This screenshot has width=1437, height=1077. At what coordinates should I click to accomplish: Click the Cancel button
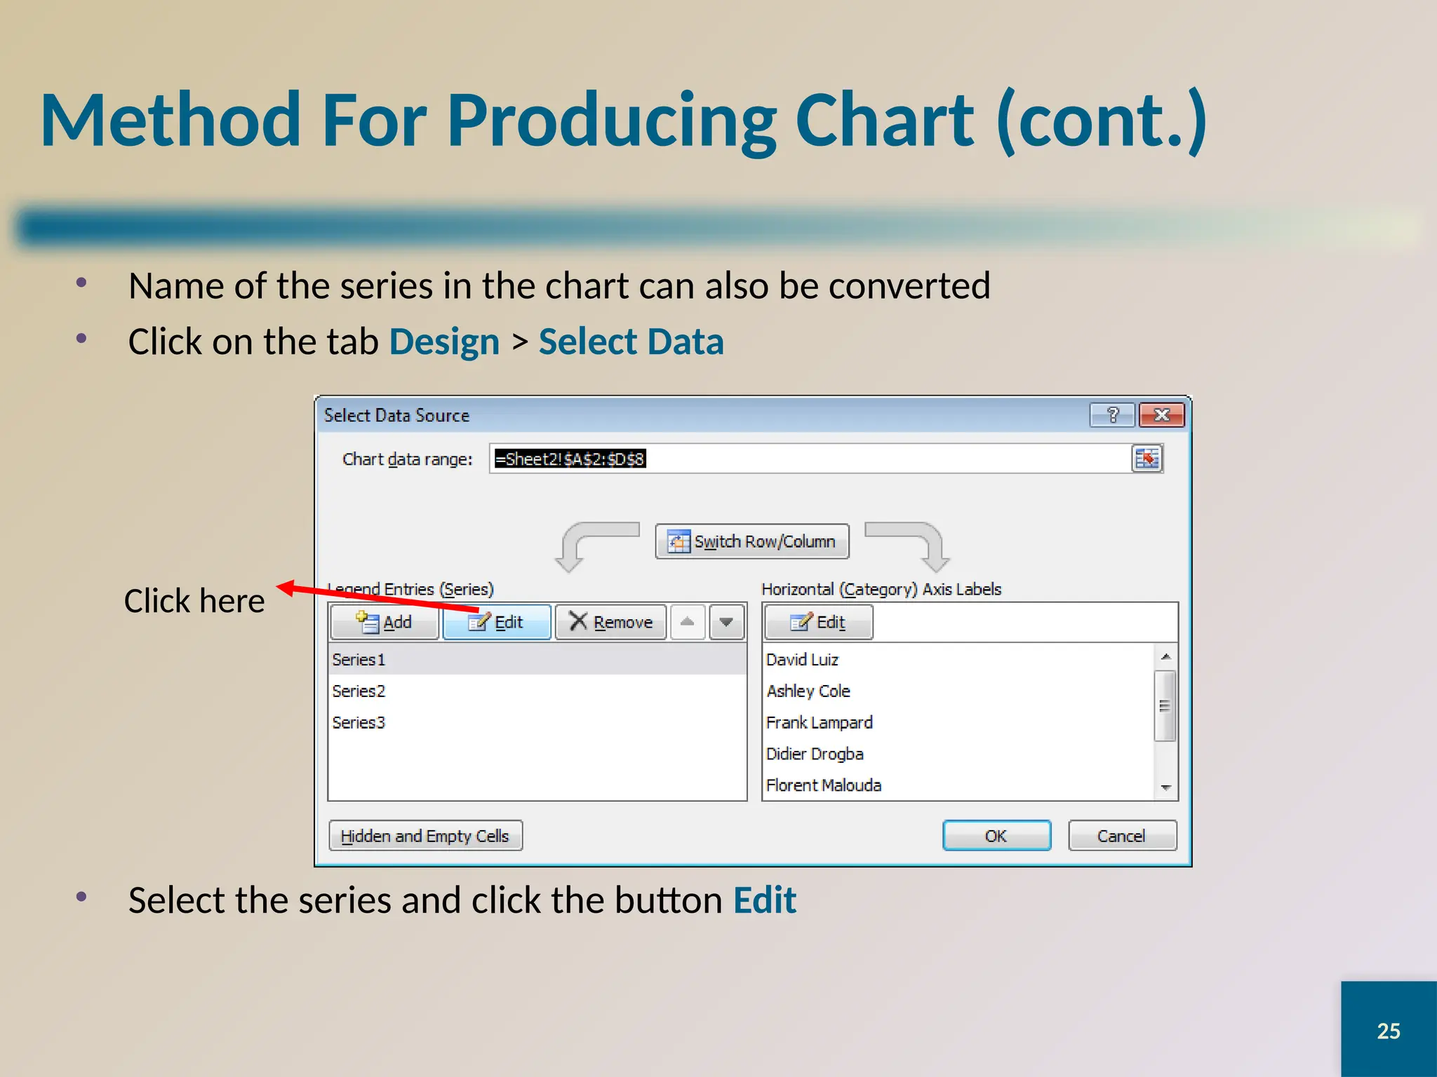click(1122, 836)
